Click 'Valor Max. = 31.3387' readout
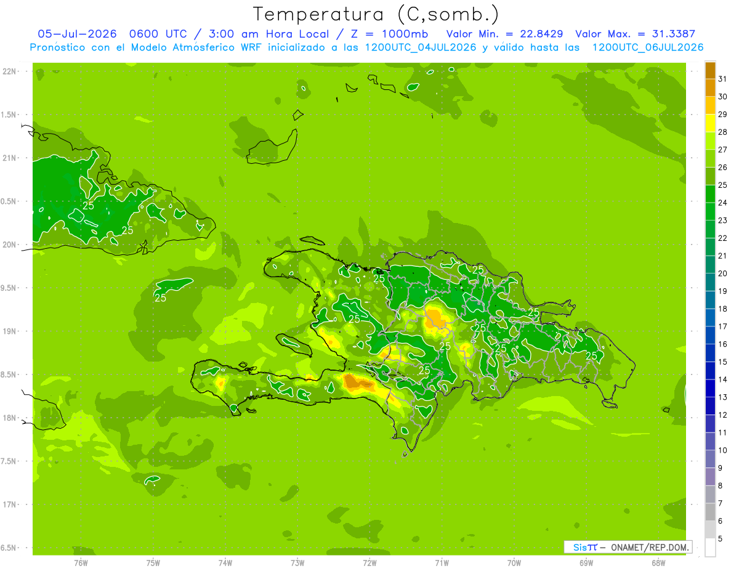This screenshot has width=739, height=571. pyautogui.click(x=635, y=34)
